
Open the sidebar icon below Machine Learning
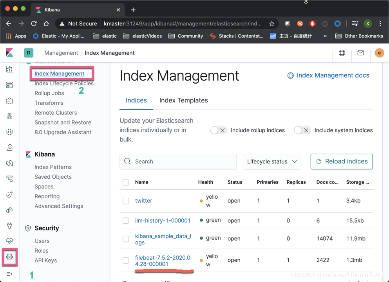click(x=9, y=148)
